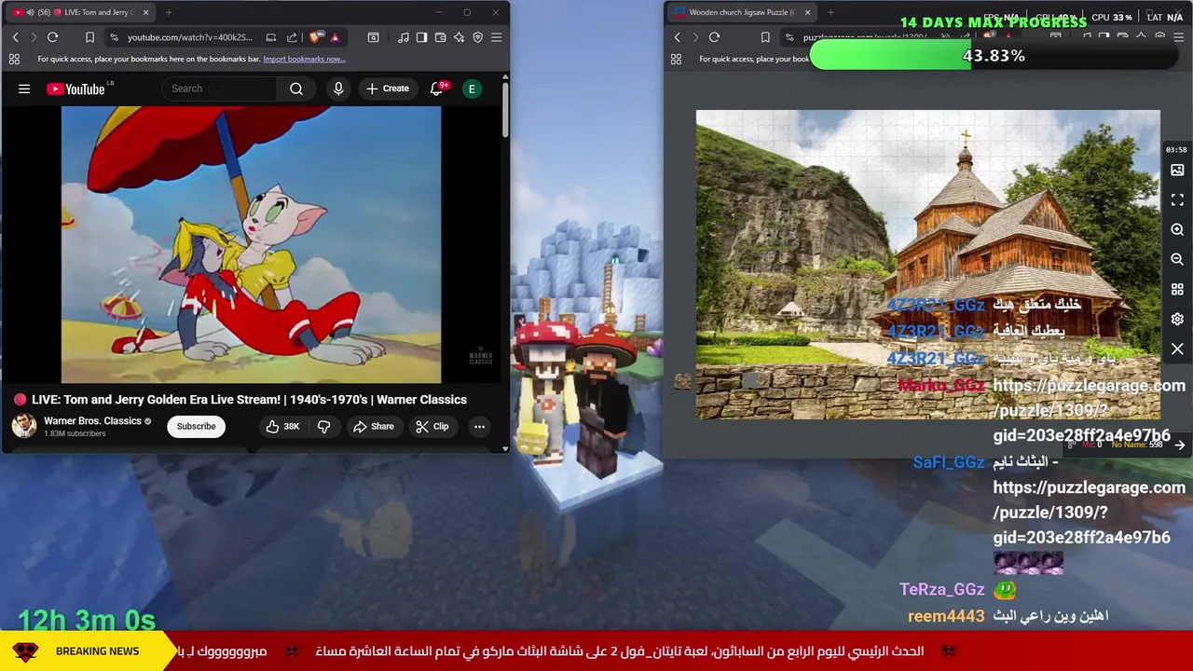Go back in the puzzle browser window
The image size is (1193, 671).
[677, 37]
